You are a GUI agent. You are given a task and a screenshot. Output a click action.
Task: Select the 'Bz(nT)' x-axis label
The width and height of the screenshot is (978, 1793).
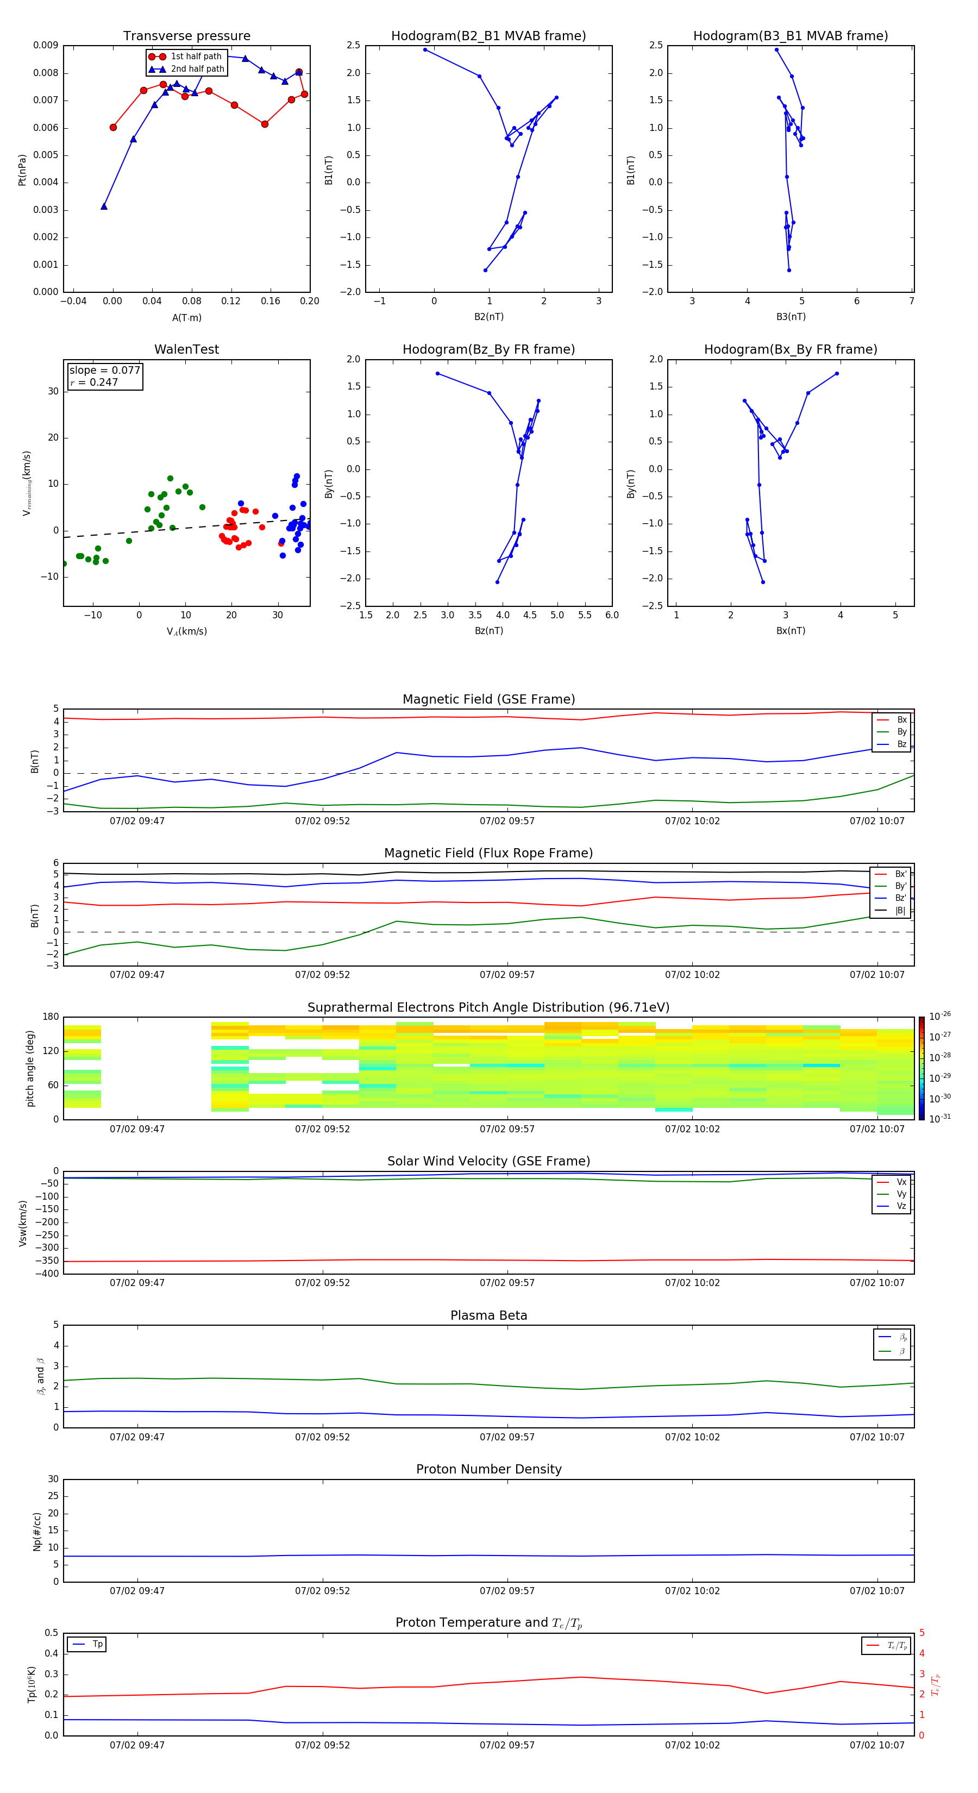(488, 631)
